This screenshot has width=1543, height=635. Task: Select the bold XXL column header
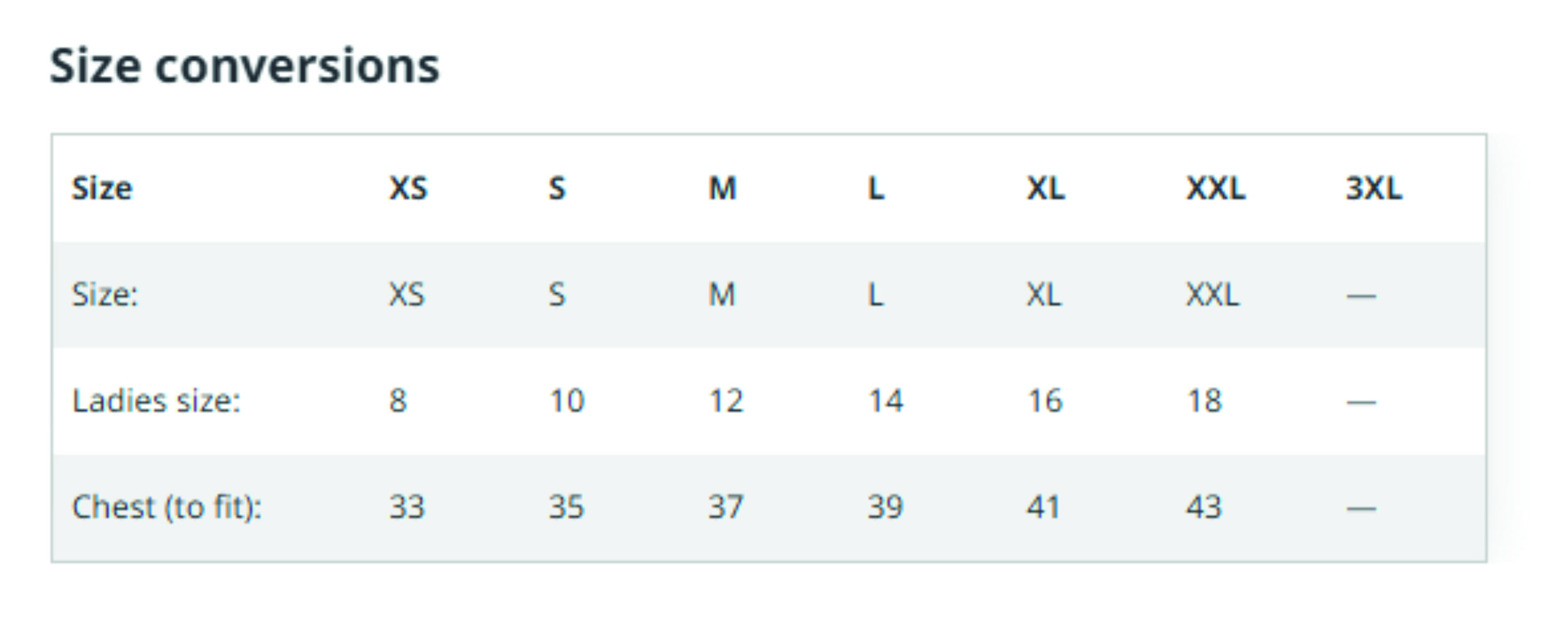tap(1215, 189)
